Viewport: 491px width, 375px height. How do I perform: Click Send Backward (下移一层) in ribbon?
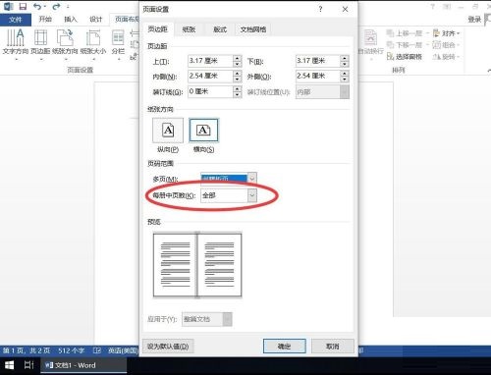[405, 45]
